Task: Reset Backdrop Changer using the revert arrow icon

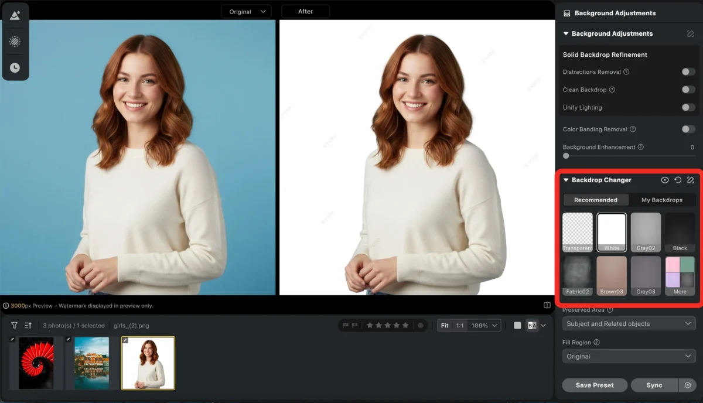Action: click(678, 180)
